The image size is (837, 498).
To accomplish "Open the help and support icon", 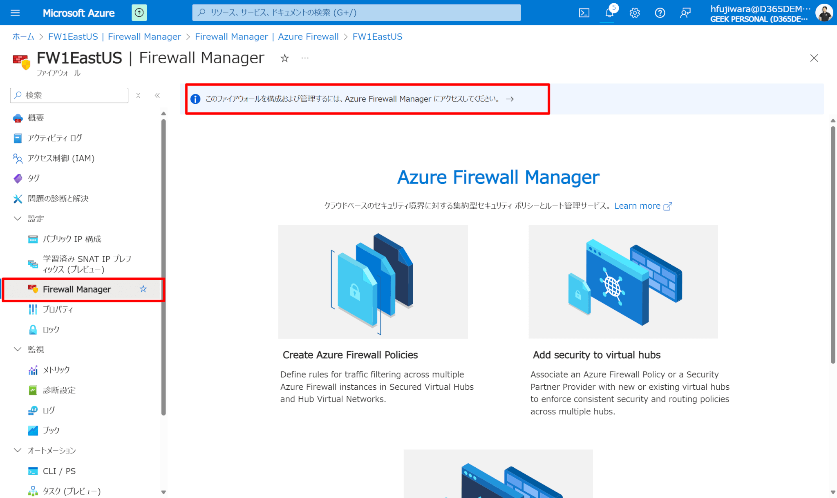I will (x=660, y=13).
